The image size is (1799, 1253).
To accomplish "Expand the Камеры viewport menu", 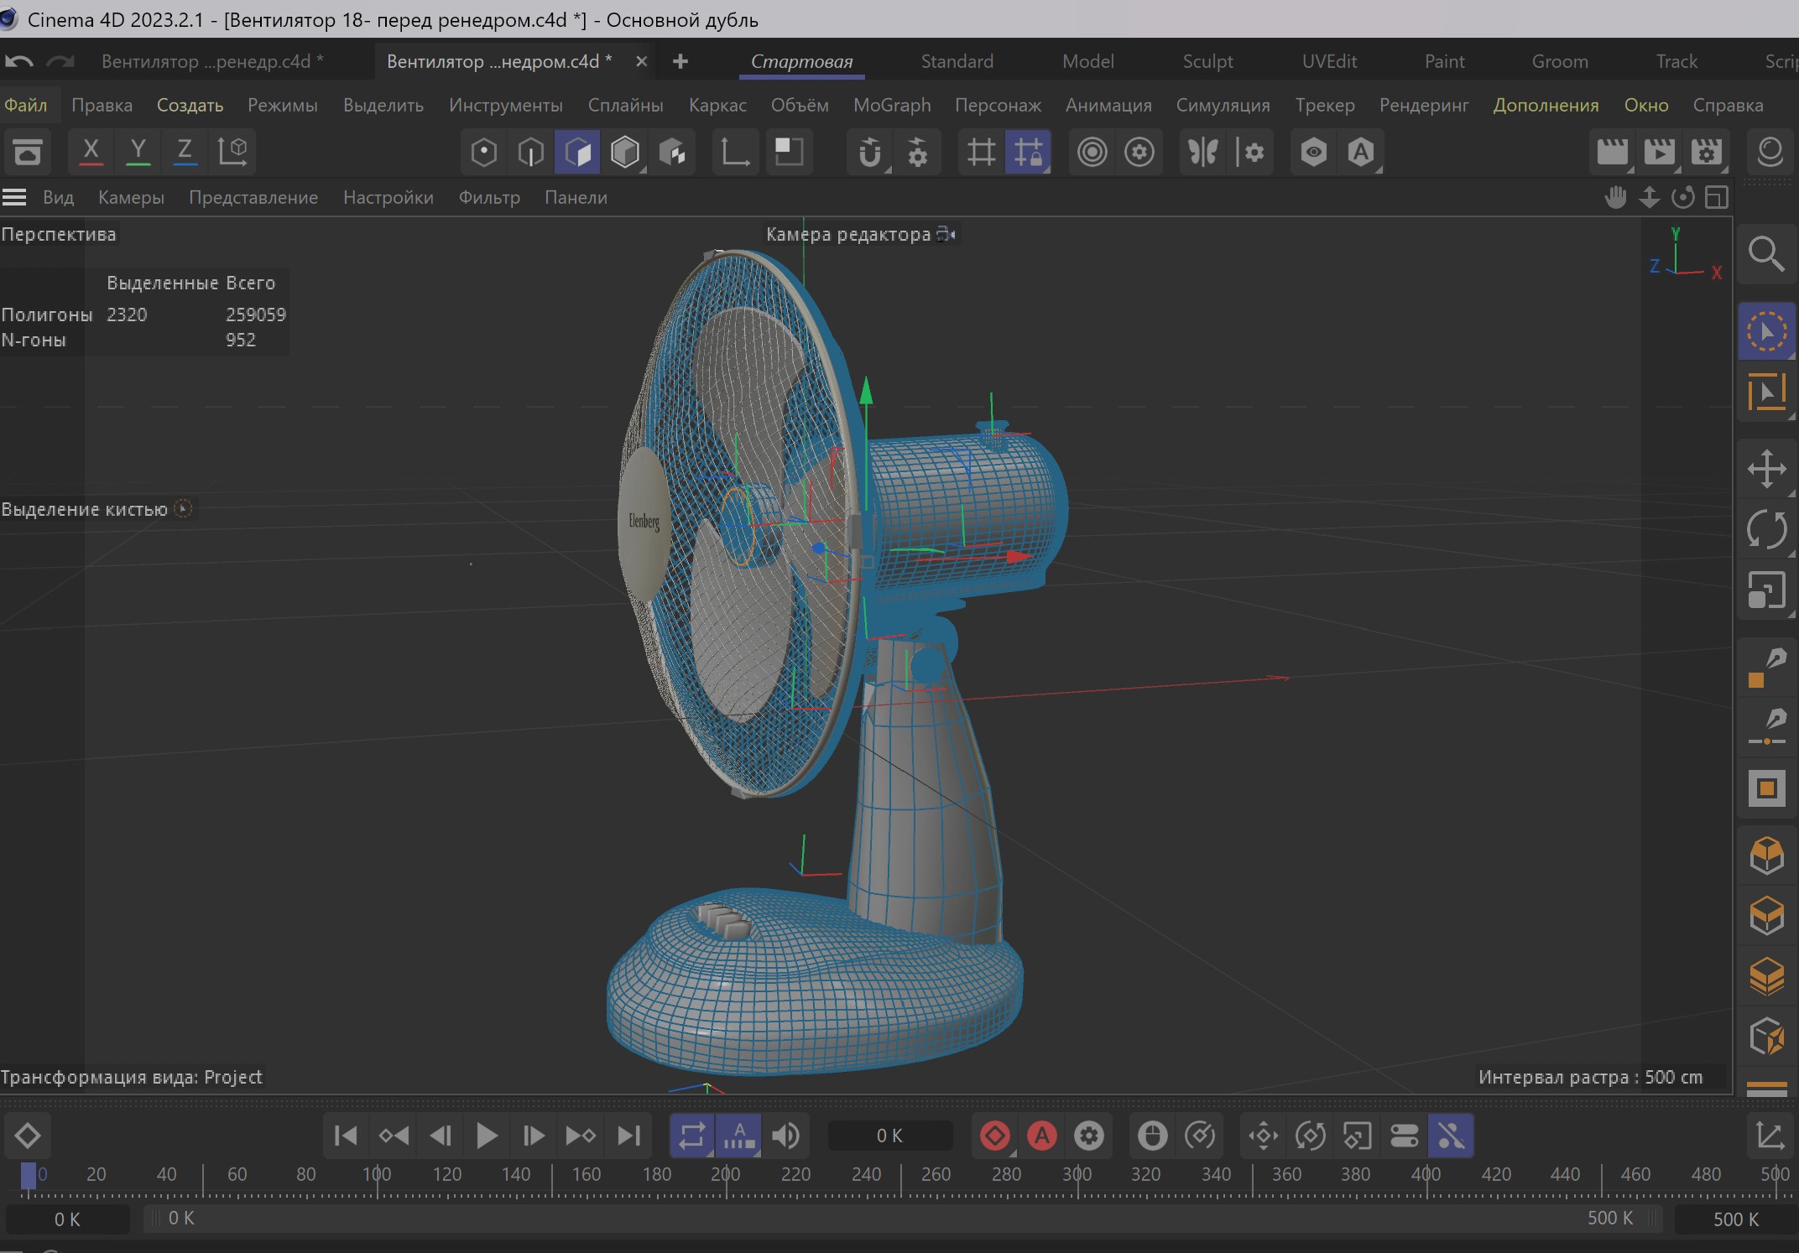I will pos(131,197).
